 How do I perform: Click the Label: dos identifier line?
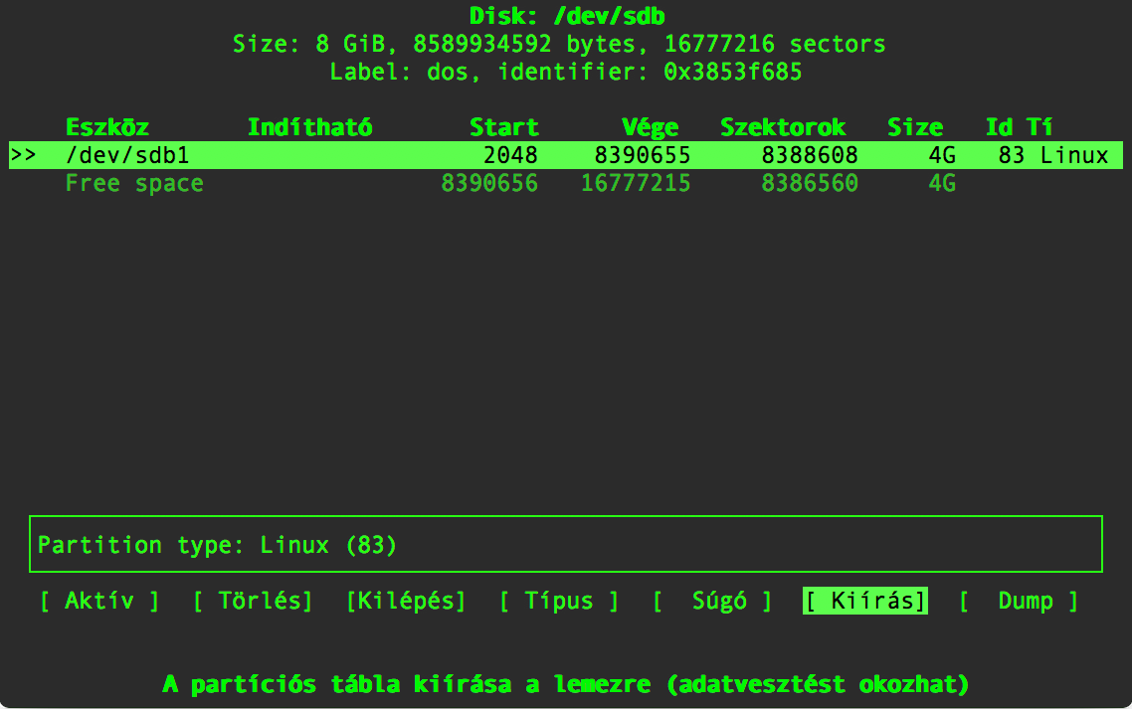(566, 73)
